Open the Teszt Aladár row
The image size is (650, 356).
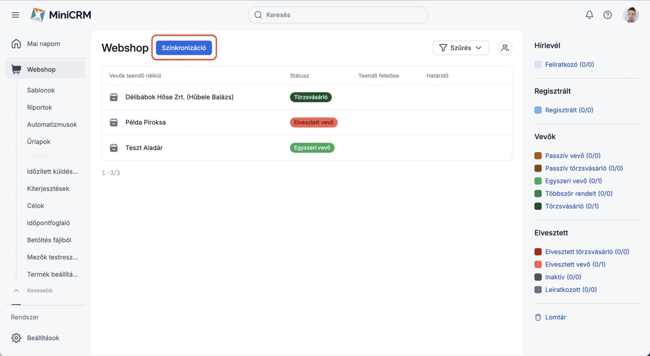[x=307, y=148]
